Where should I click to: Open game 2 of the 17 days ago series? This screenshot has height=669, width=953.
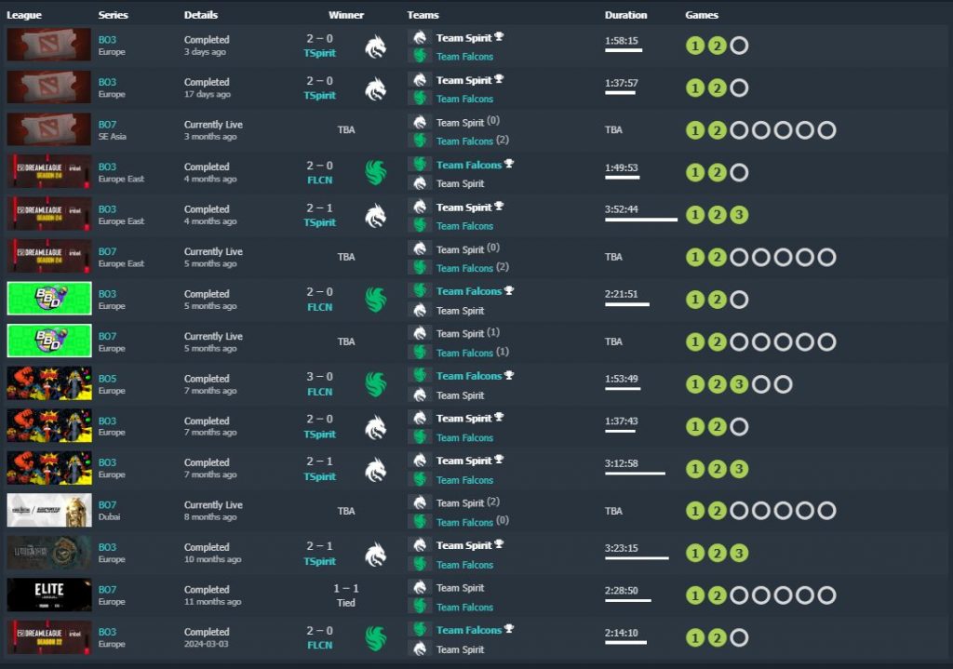[717, 88]
